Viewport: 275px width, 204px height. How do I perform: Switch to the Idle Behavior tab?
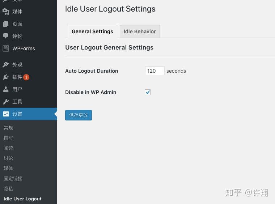140,31
